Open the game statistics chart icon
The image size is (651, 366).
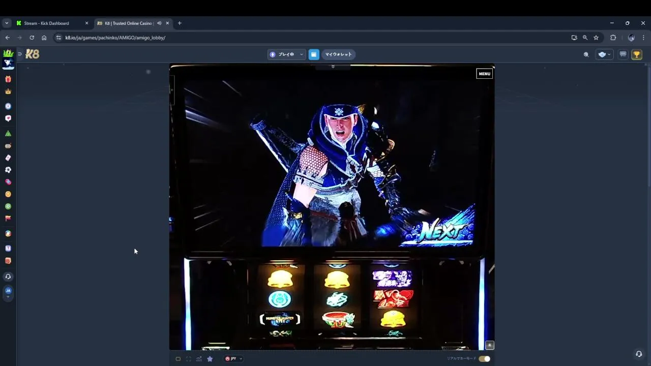pos(199,359)
